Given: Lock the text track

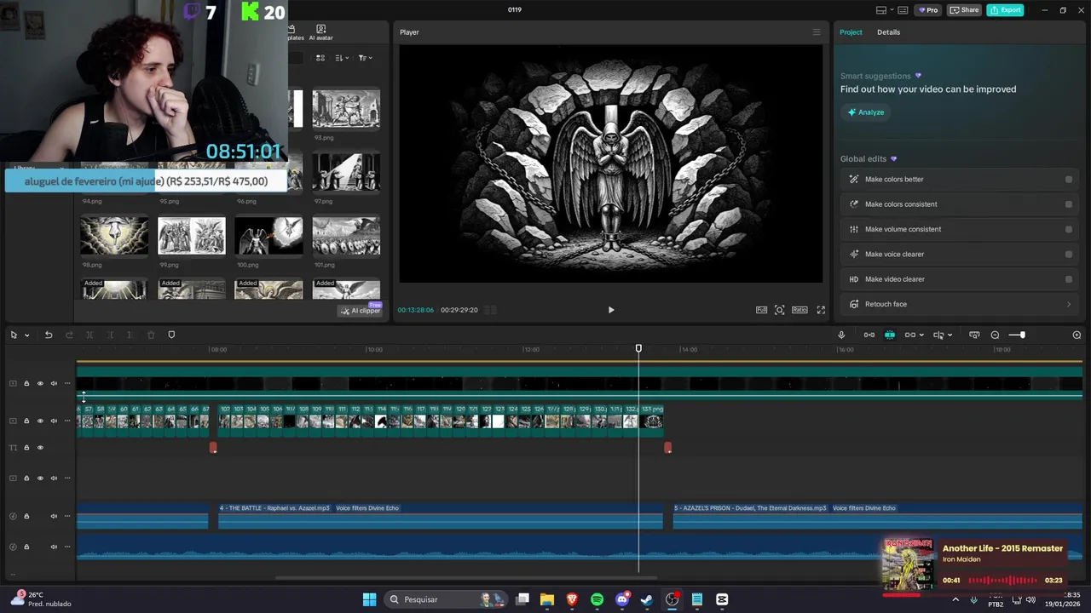Looking at the screenshot, I should [x=26, y=448].
